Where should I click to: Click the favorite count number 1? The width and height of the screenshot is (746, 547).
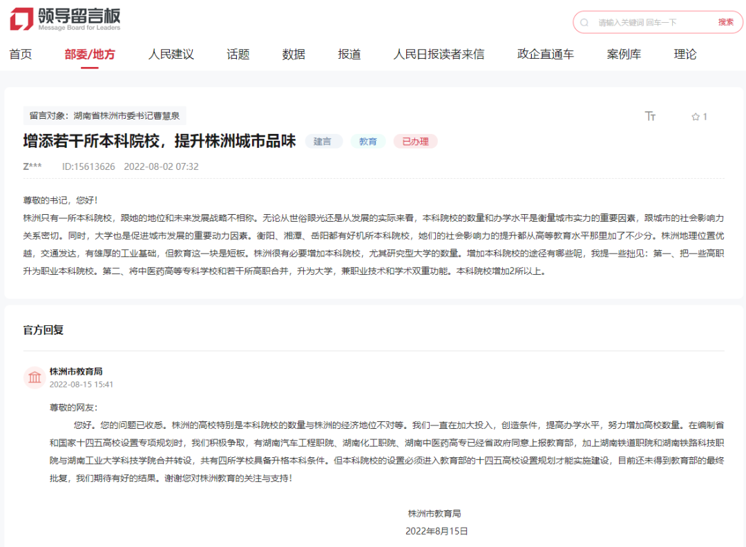pyautogui.click(x=705, y=117)
